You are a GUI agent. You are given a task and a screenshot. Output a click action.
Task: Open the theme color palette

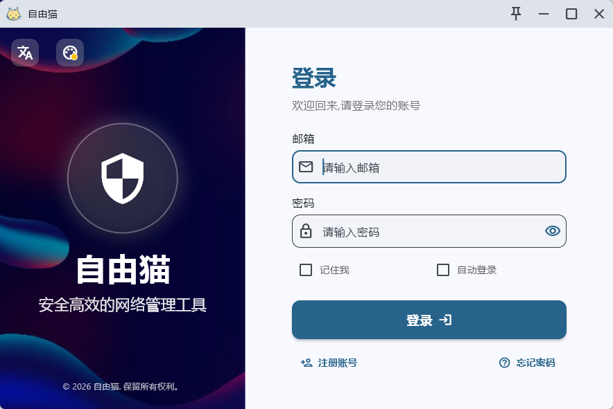pos(70,53)
